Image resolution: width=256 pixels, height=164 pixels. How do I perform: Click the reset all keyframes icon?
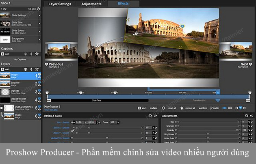[x=163, y=108]
